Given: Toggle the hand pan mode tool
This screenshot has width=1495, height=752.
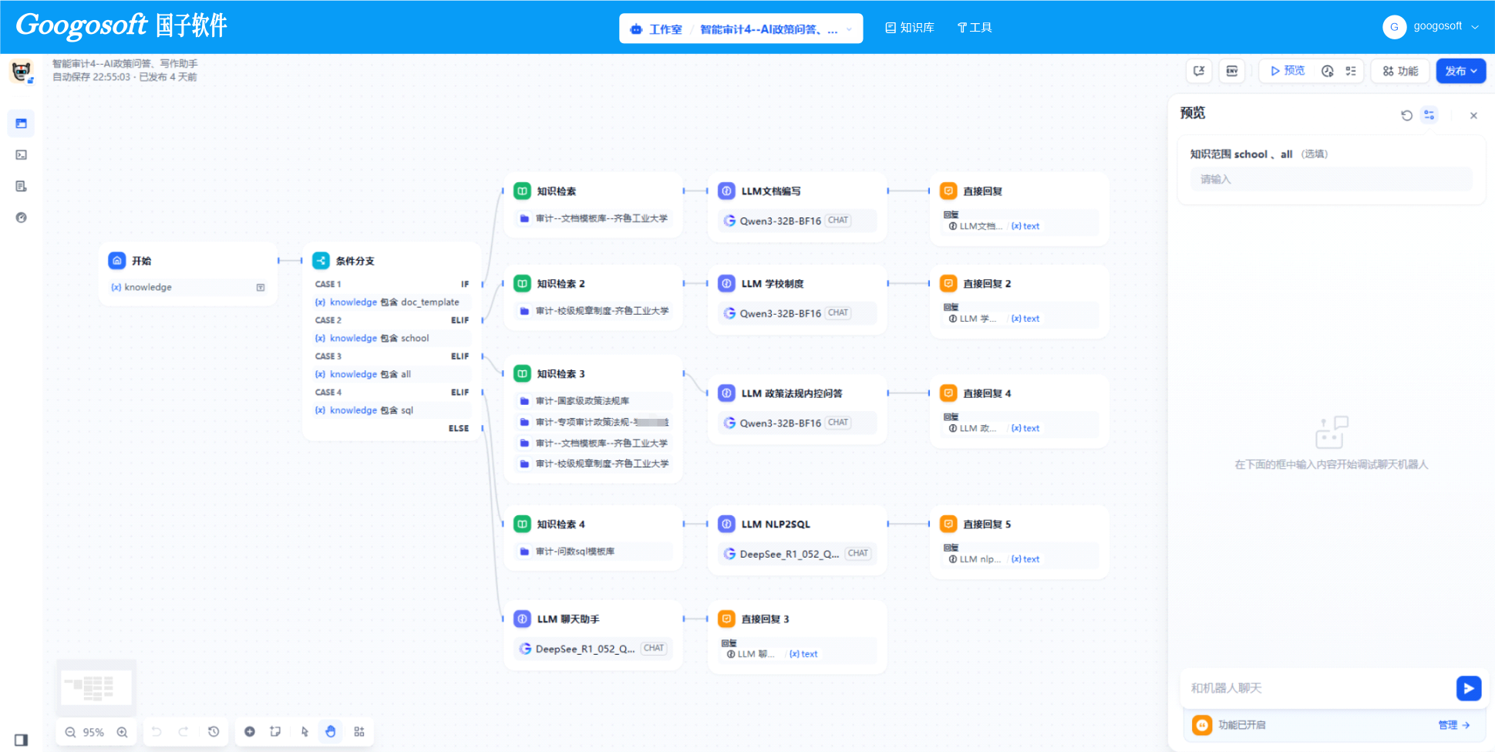Looking at the screenshot, I should [x=331, y=732].
